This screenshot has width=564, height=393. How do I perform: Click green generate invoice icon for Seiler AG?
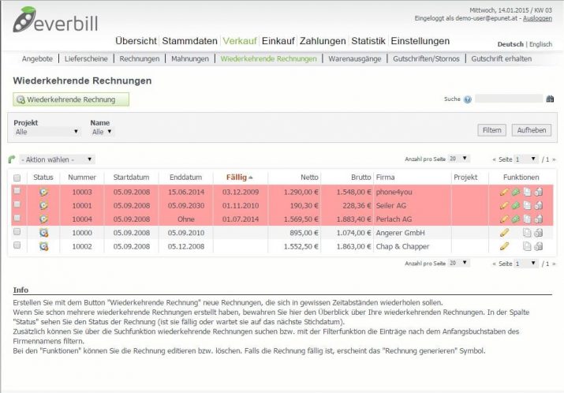click(x=515, y=205)
